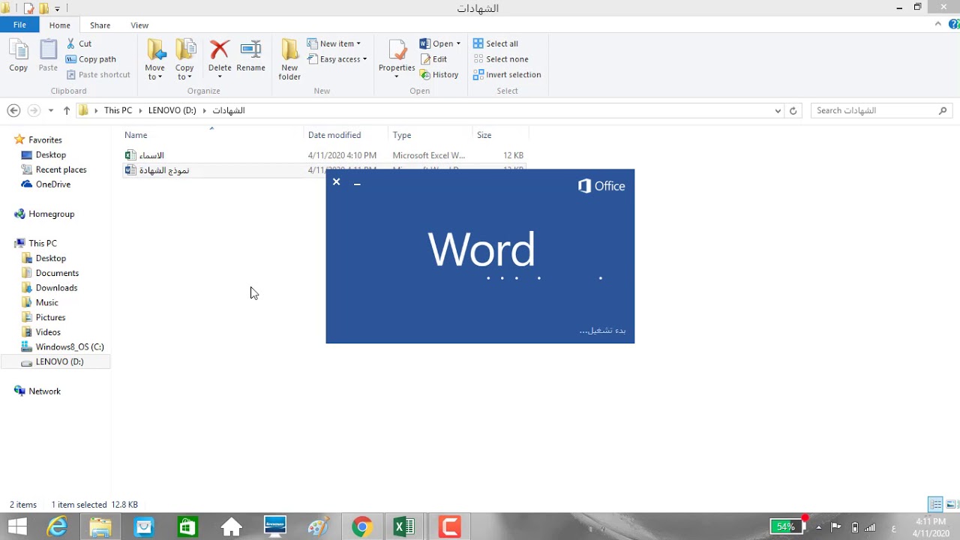Click the taskbar clock showing 4:11 PM
Viewport: 960px width, 540px height.
(929, 527)
